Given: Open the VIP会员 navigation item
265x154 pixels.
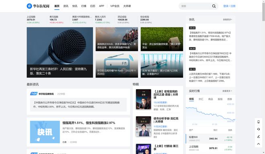Looking at the screenshot, I should 115,6.
